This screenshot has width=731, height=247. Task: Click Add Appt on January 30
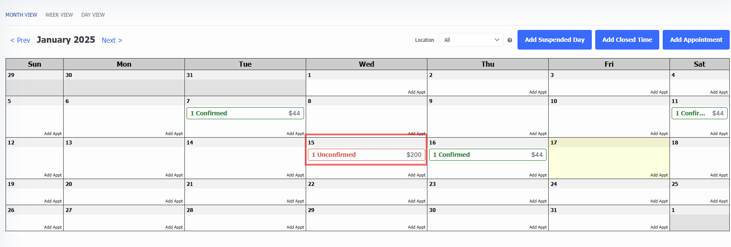click(538, 227)
